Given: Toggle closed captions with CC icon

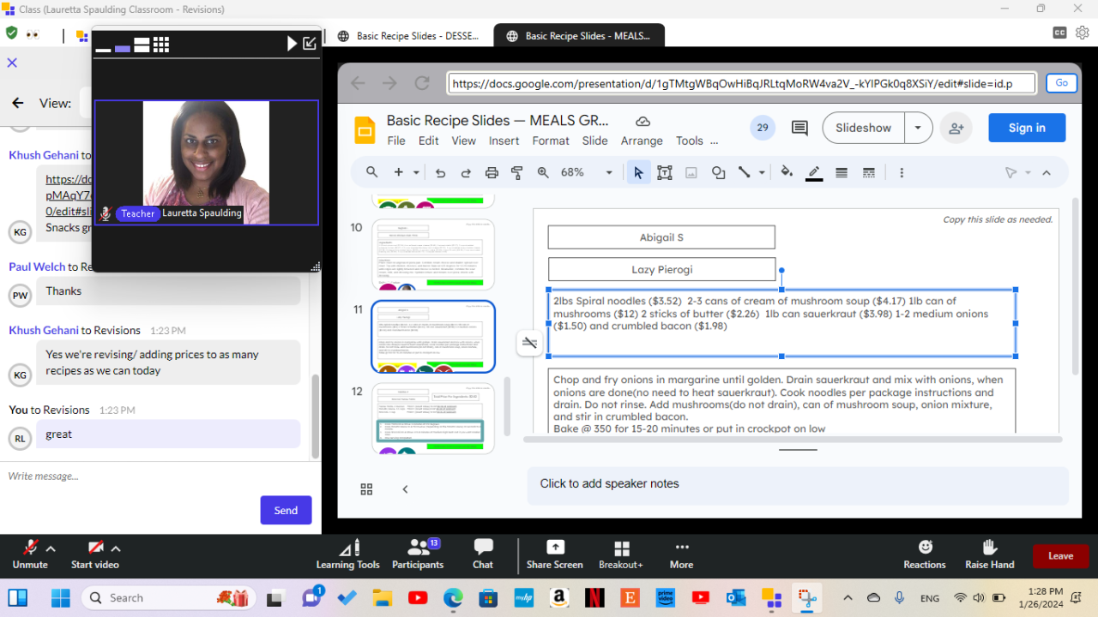Looking at the screenshot, I should point(1060,33).
